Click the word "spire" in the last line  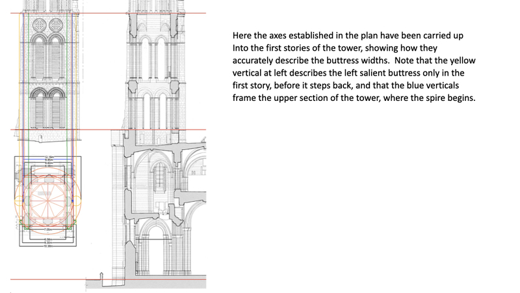pos(436,98)
